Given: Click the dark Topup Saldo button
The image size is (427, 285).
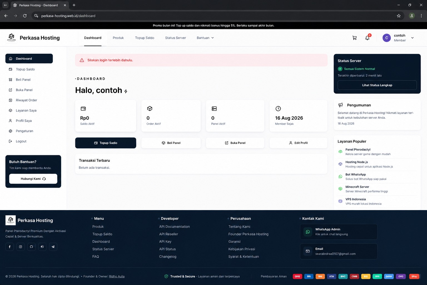Looking at the screenshot, I should 106,143.
